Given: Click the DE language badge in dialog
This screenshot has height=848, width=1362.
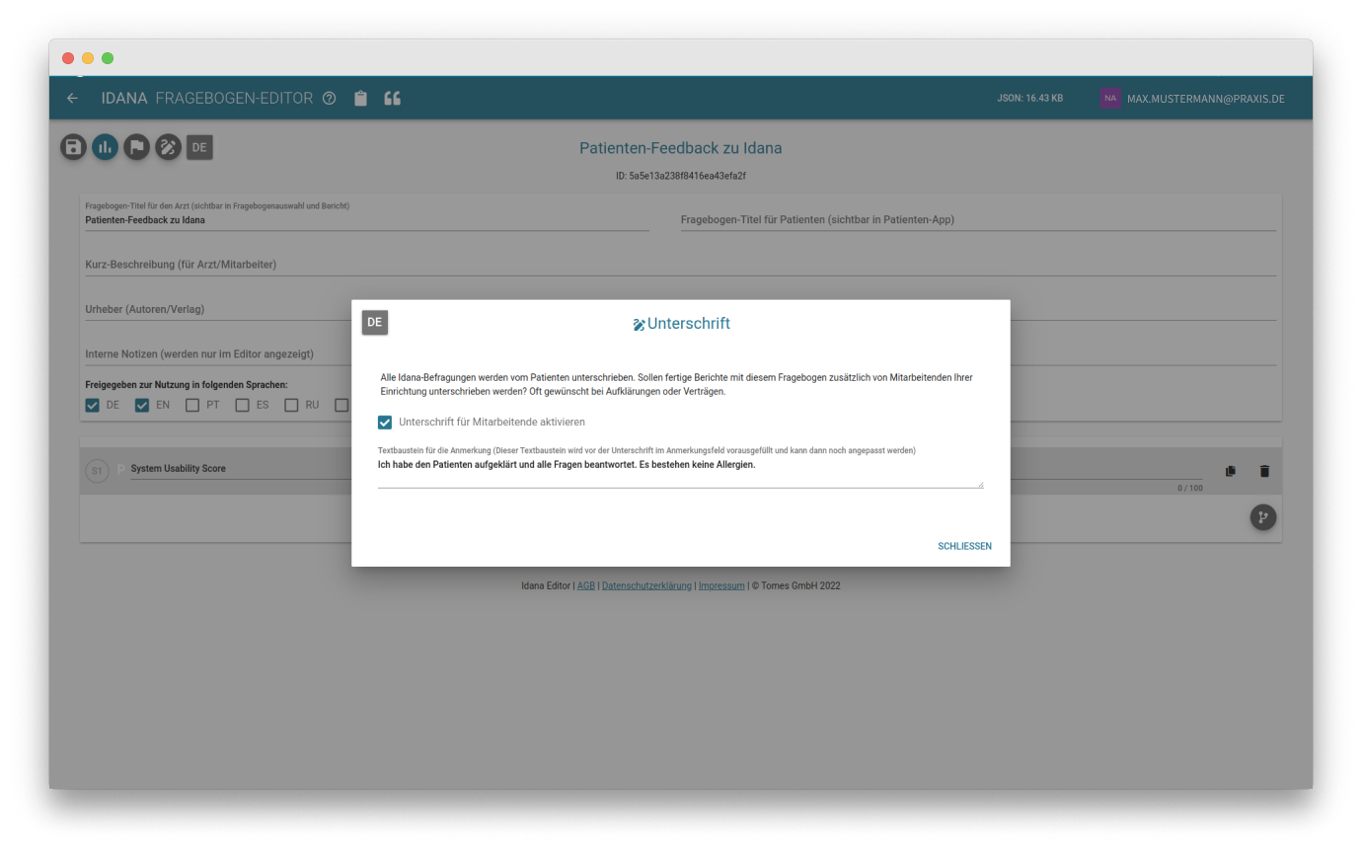Looking at the screenshot, I should tap(375, 323).
